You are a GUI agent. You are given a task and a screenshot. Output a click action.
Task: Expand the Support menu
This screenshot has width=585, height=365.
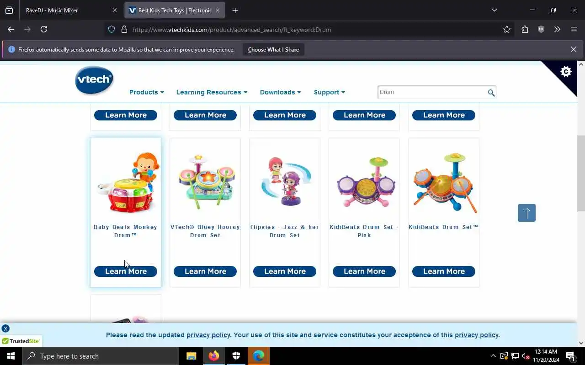click(329, 92)
